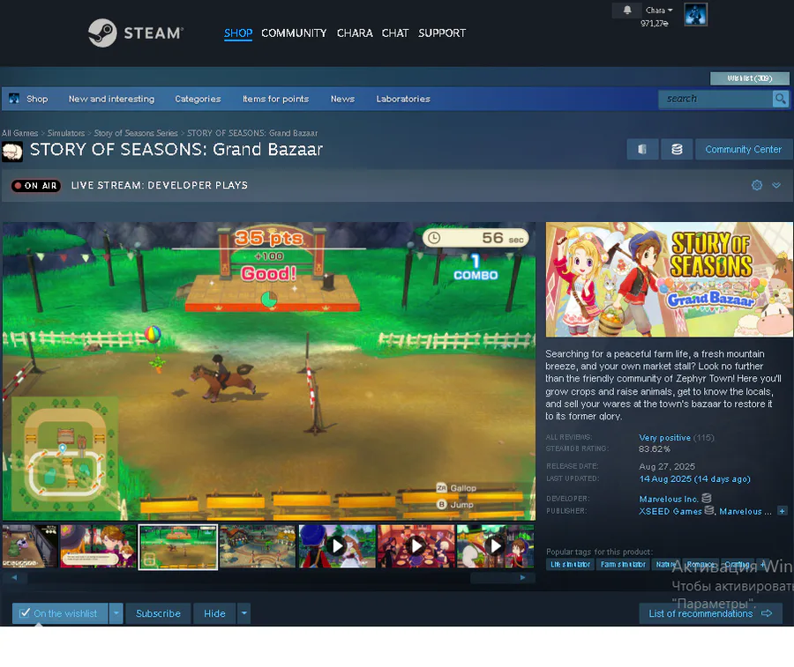Open the last updated 14 Aug 2025 link
This screenshot has height=667, width=794.
point(694,479)
